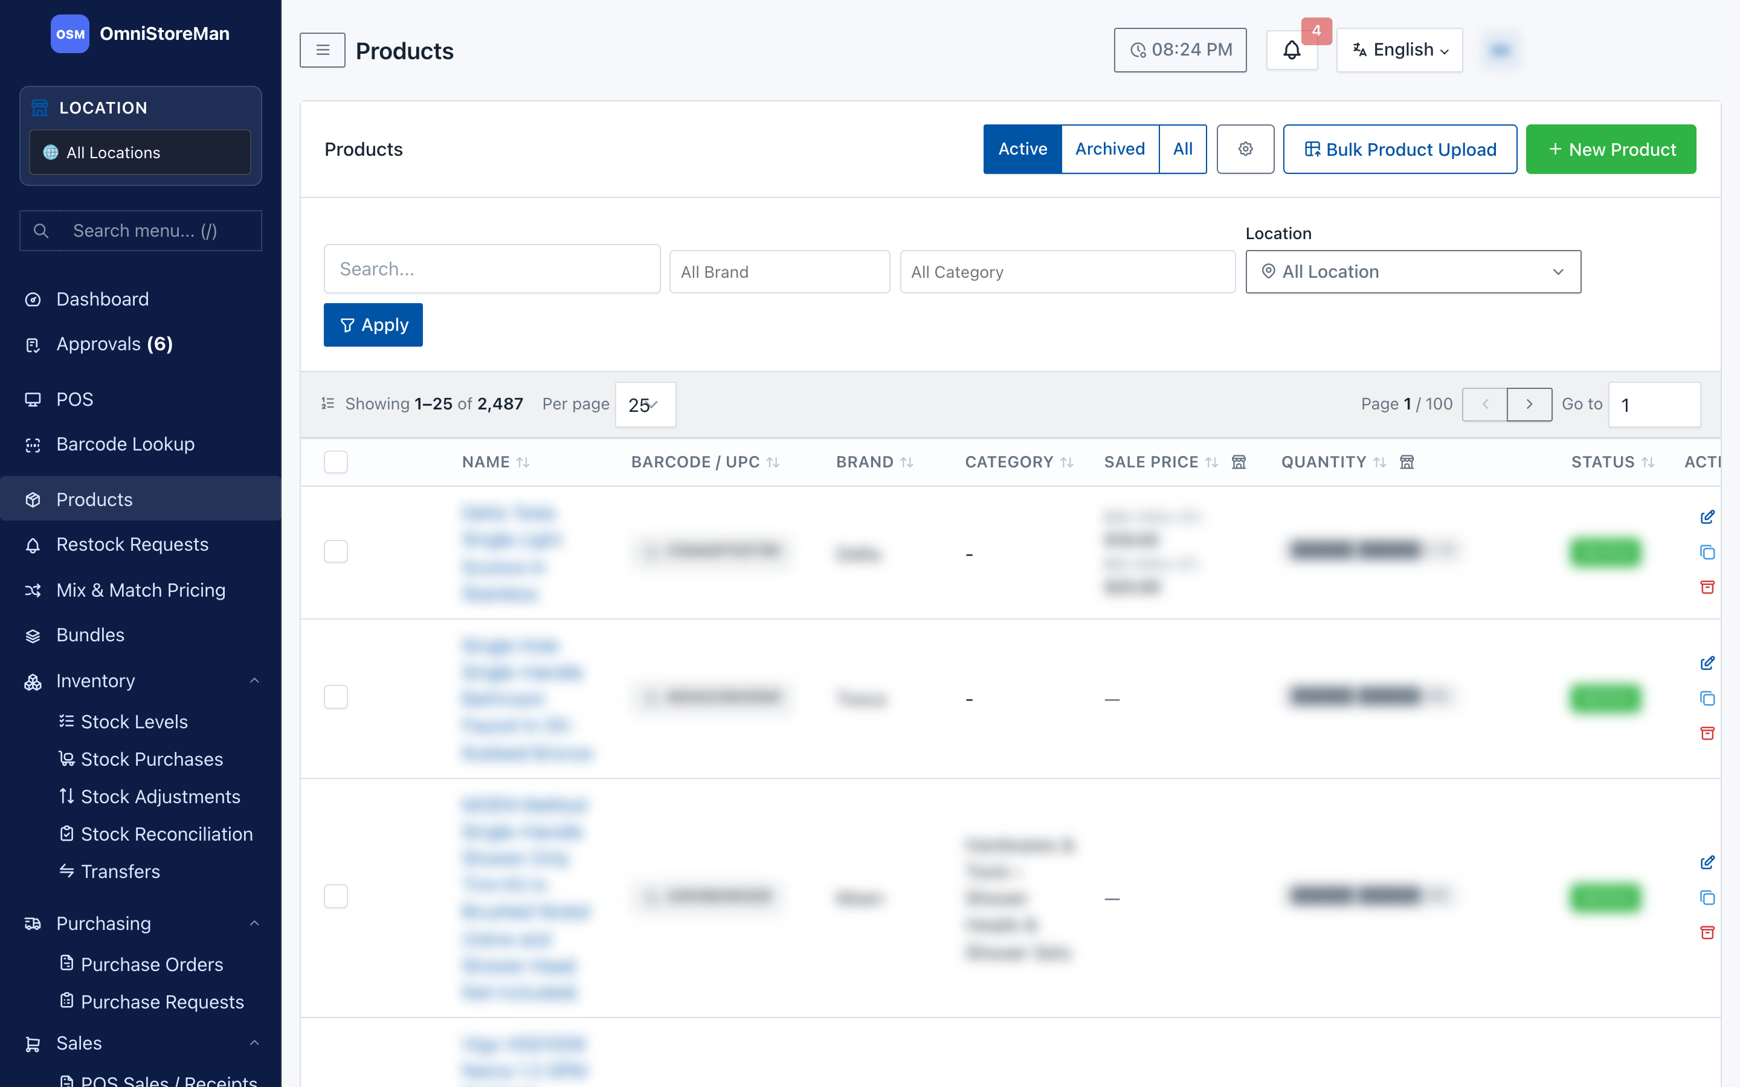Image resolution: width=1740 pixels, height=1087 pixels.
Task: Select All Locations in sidebar location box
Action: (x=140, y=152)
